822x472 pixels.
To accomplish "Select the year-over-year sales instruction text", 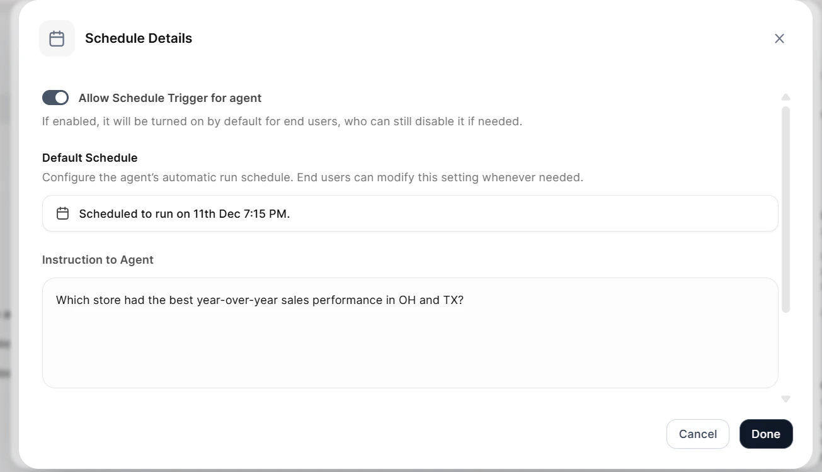I will [x=260, y=300].
